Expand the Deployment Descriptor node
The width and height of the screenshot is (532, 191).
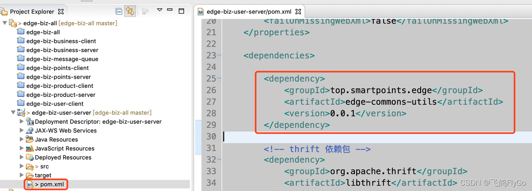coord(22,121)
